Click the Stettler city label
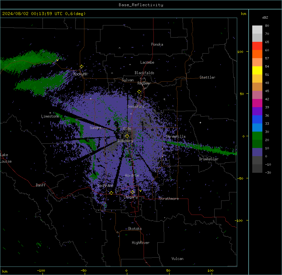The height and width of the screenshot is (275, 282). click(x=207, y=77)
